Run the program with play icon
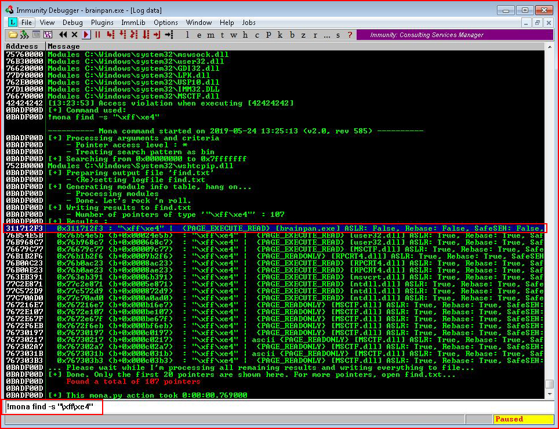 (86, 35)
